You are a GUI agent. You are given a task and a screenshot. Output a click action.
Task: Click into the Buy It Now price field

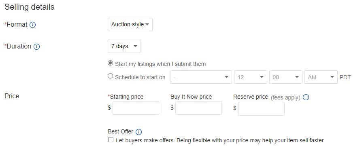(x=198, y=108)
